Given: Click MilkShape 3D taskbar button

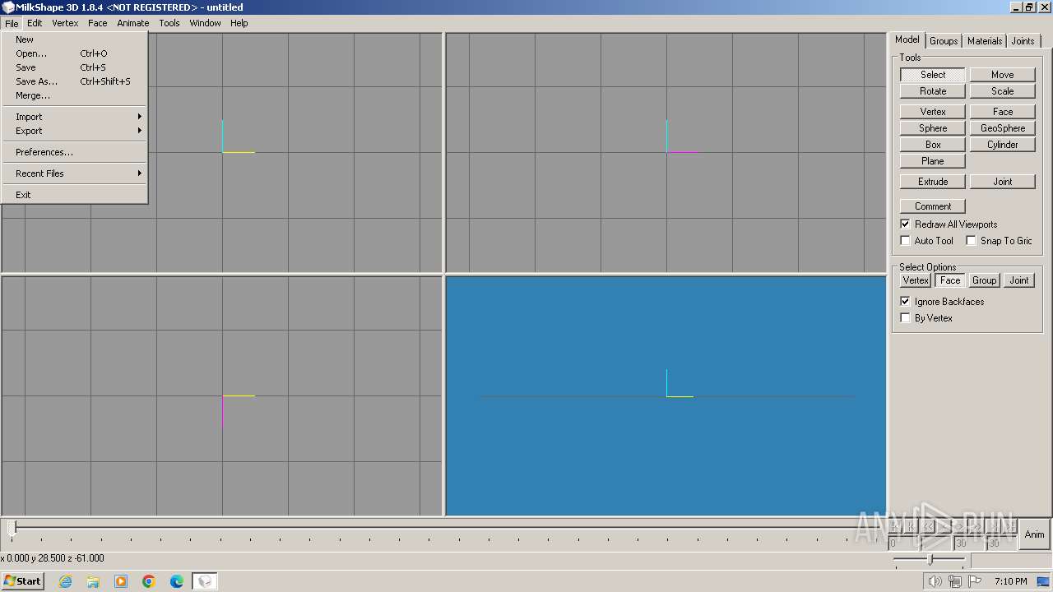Looking at the screenshot, I should tap(205, 581).
